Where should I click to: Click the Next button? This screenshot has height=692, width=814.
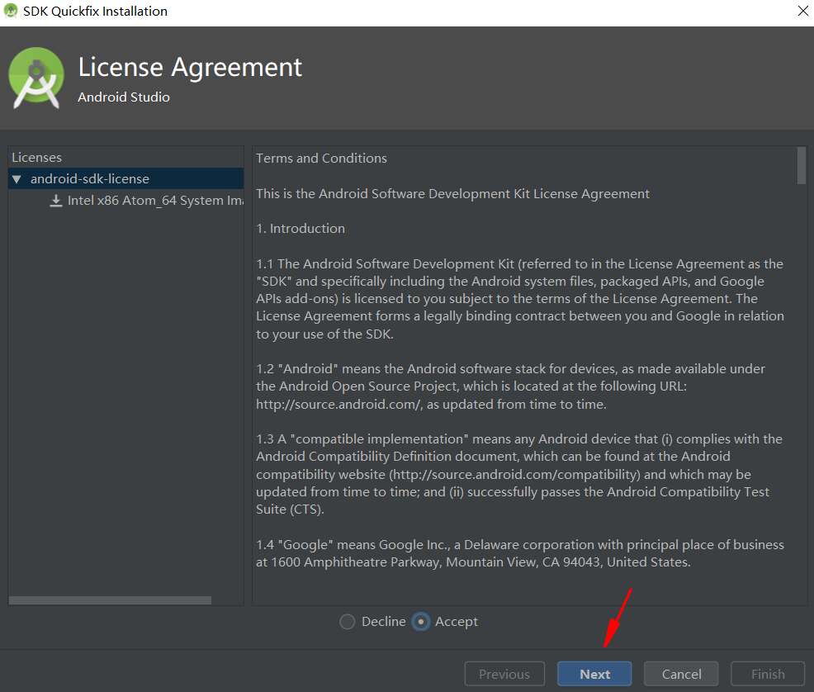594,674
